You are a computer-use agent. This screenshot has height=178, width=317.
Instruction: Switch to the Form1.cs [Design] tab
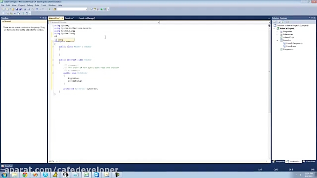(x=87, y=18)
